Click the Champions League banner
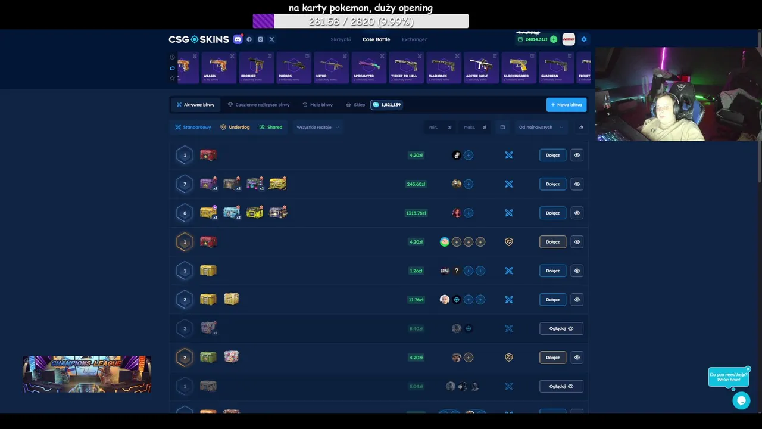The width and height of the screenshot is (762, 429). (87, 374)
